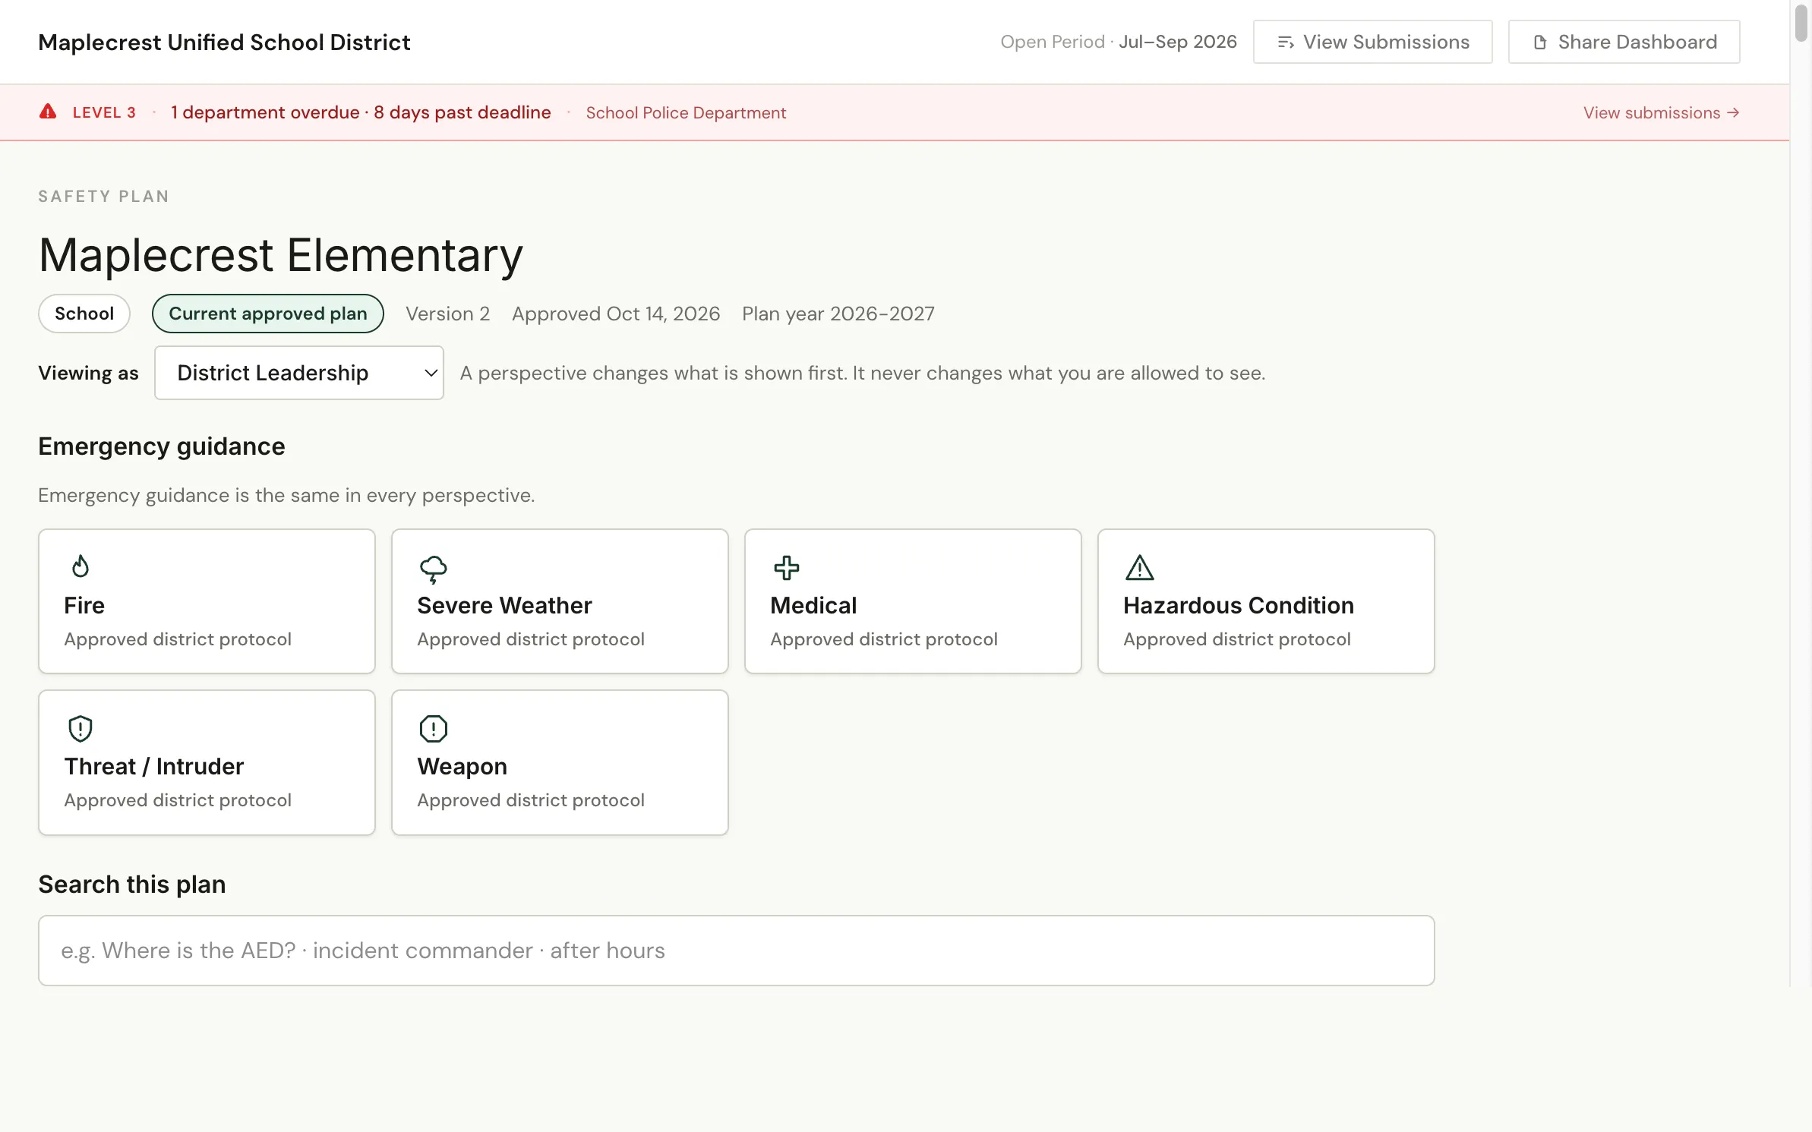This screenshot has height=1132, width=1812.
Task: Click the Level 3 red warning icon
Action: pyautogui.click(x=48, y=112)
